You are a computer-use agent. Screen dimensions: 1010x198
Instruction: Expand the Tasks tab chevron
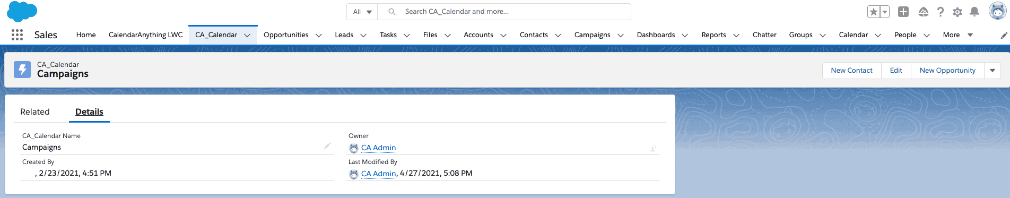pyautogui.click(x=407, y=36)
